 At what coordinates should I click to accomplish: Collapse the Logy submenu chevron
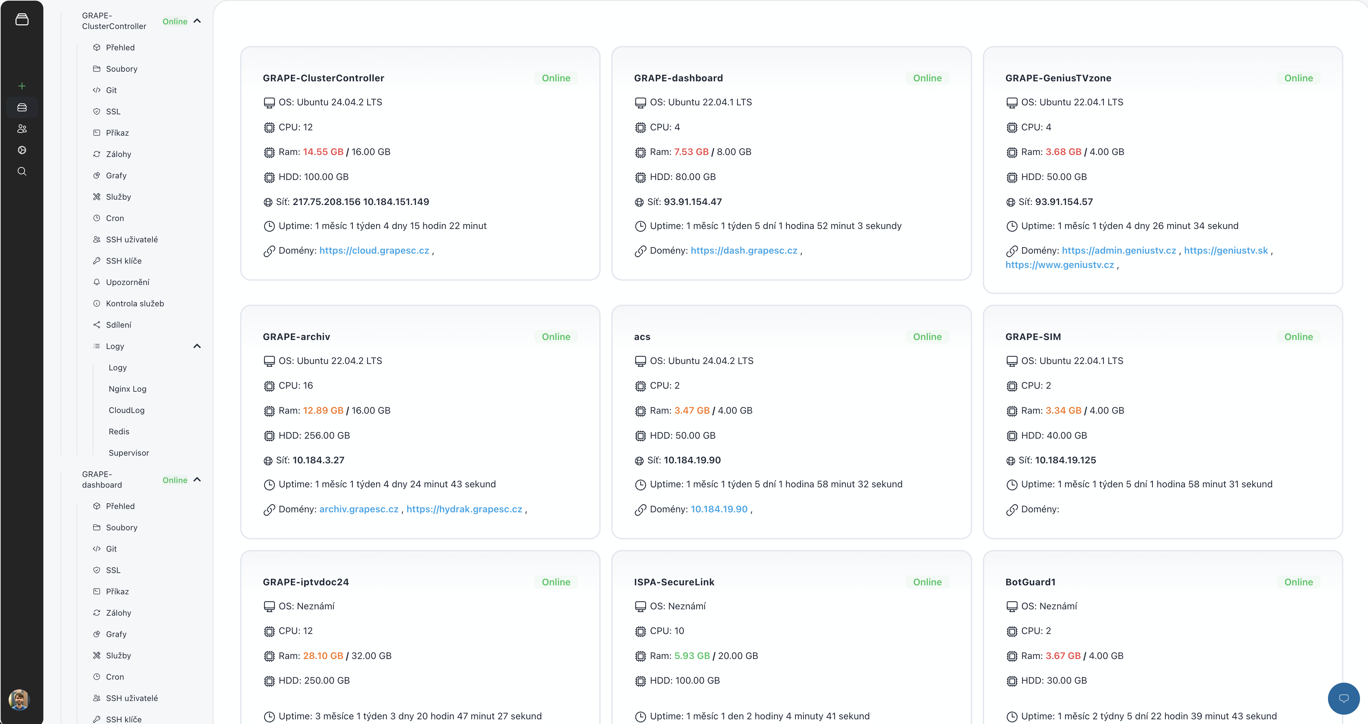[197, 346]
